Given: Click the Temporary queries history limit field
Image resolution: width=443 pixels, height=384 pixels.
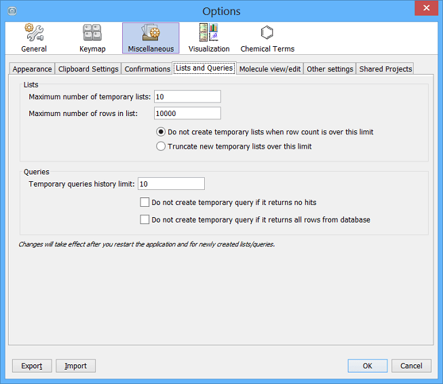Looking at the screenshot, I should (171, 184).
